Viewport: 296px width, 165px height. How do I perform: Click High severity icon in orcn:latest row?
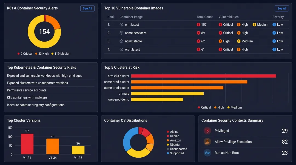click(x=239, y=50)
